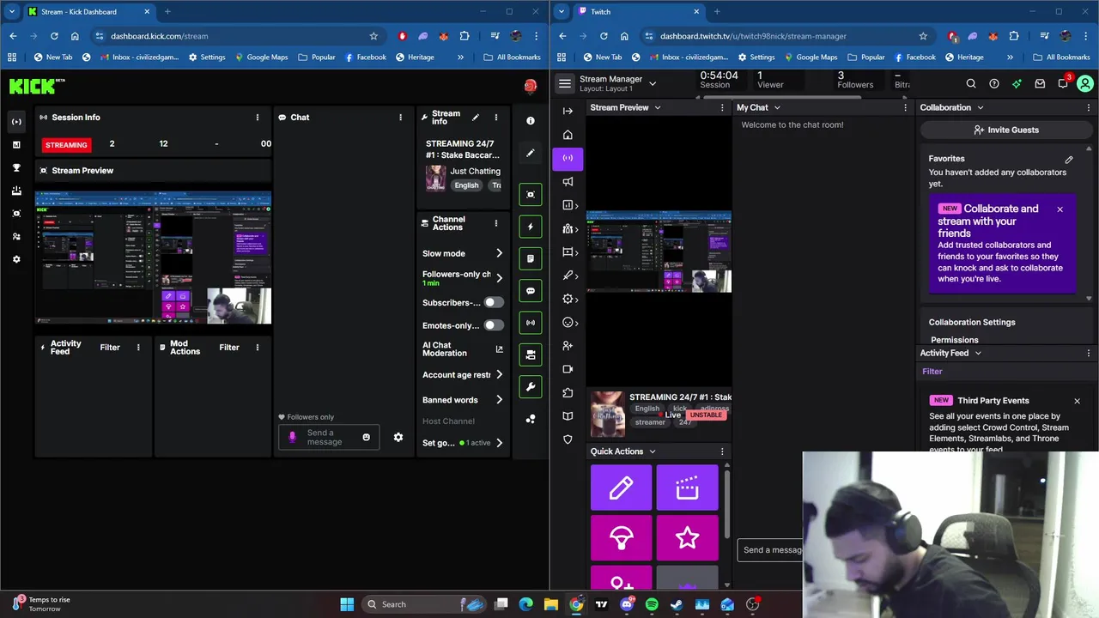The width and height of the screenshot is (1099, 618).
Task: Open Channel Actions three-dot menu
Action: click(495, 223)
